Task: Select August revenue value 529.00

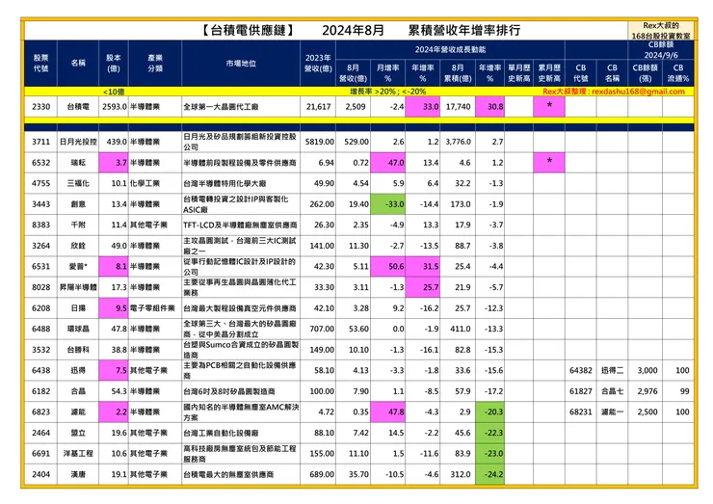Action: click(x=354, y=142)
